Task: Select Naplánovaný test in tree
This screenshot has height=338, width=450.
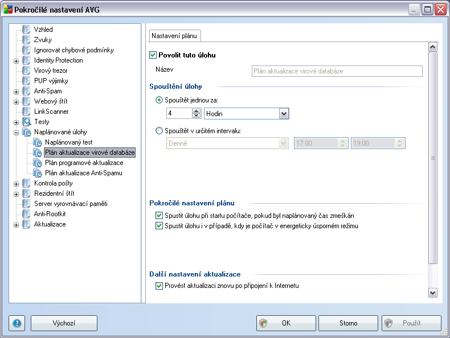Action: coord(68,142)
